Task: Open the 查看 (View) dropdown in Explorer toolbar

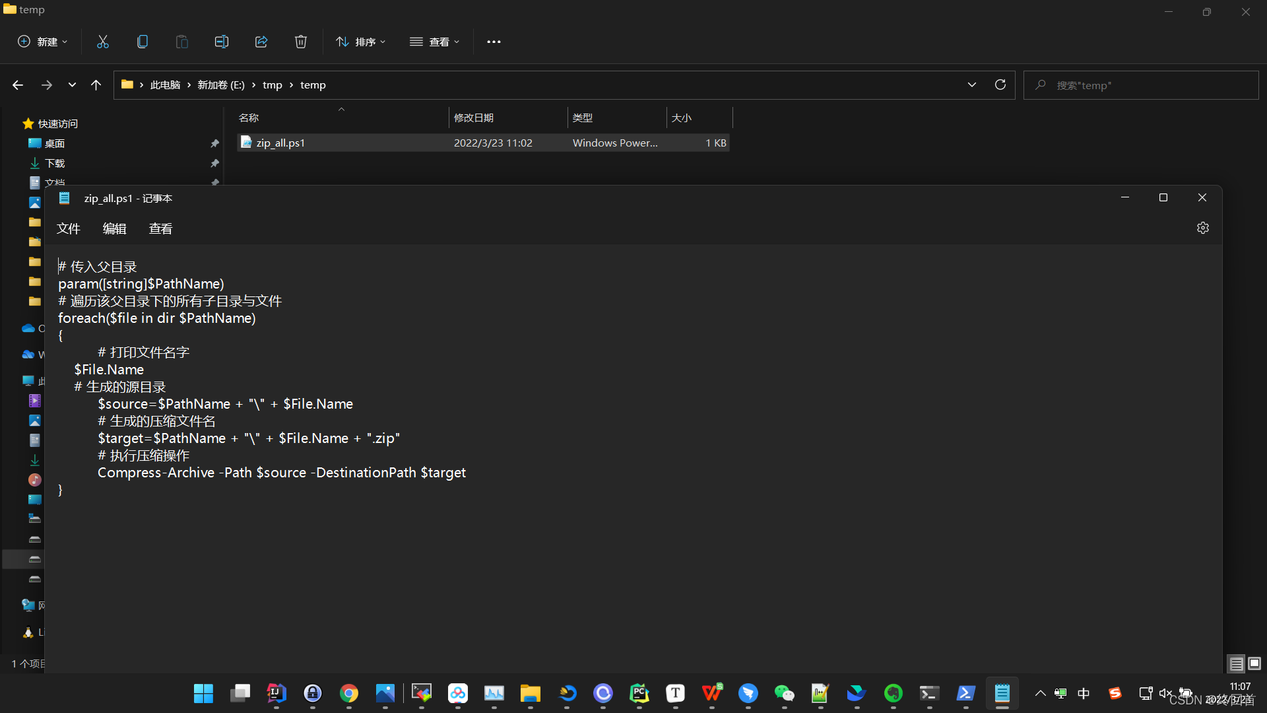Action: pos(435,42)
